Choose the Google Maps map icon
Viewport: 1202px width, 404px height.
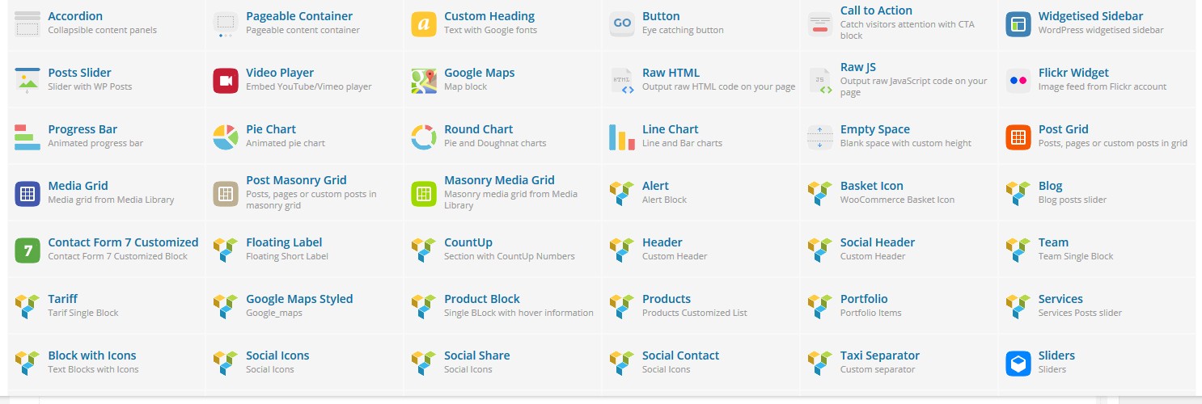pos(424,81)
